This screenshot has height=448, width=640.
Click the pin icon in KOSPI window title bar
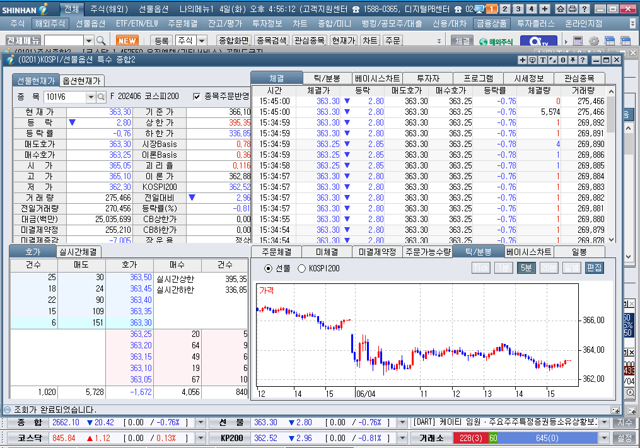click(573, 60)
